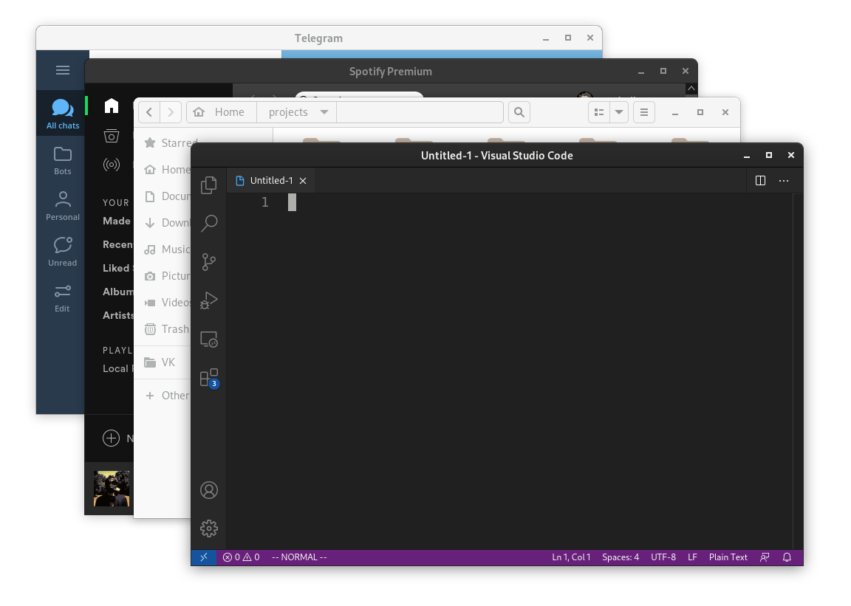Open Albums in Spotify sidebar
The width and height of the screenshot is (851, 606).
click(117, 292)
